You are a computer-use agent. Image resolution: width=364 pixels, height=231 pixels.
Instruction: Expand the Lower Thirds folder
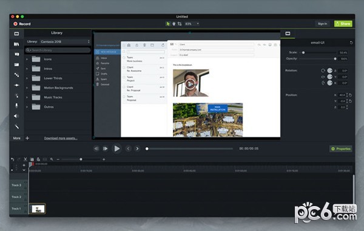click(27, 78)
